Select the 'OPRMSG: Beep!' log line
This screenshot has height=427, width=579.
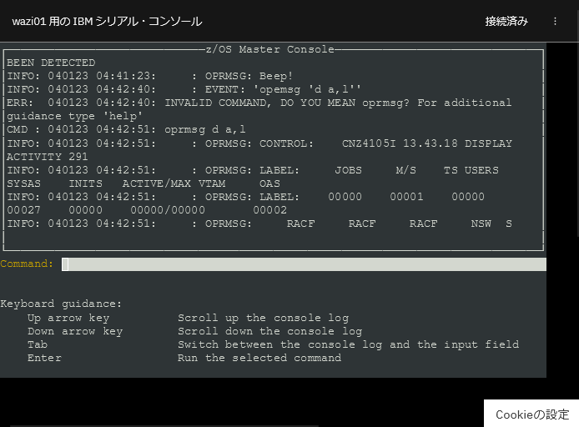tap(150, 76)
